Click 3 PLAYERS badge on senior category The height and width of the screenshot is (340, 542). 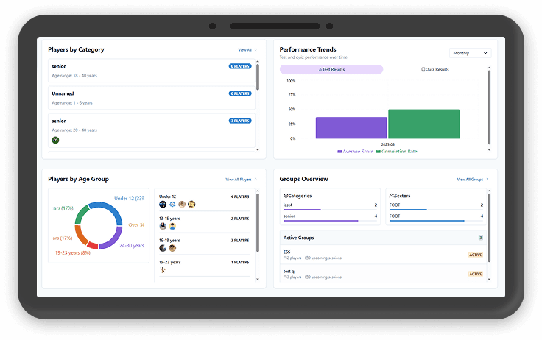tap(240, 121)
